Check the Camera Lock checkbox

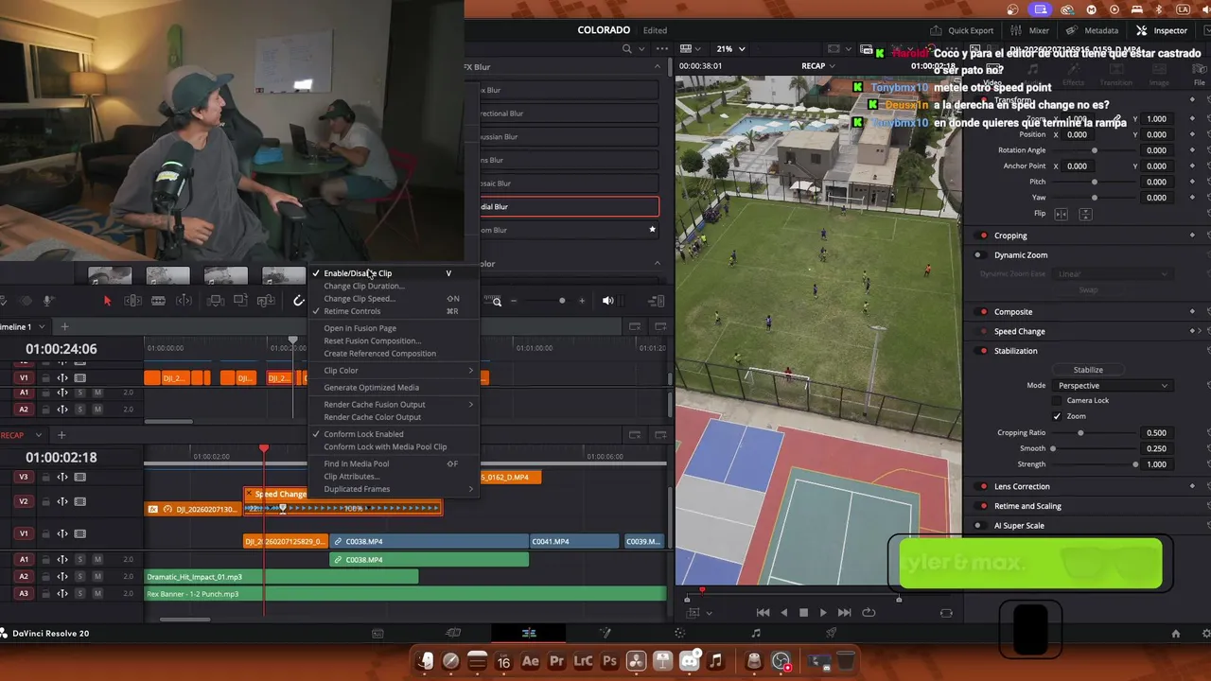(x=1057, y=400)
